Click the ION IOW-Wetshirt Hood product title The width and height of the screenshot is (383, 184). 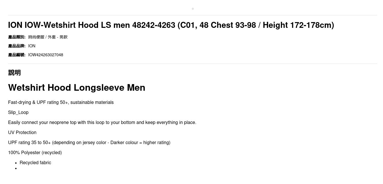coord(171,25)
